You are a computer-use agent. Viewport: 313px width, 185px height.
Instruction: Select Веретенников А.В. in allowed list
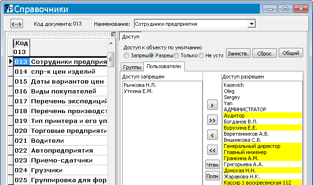point(263,134)
